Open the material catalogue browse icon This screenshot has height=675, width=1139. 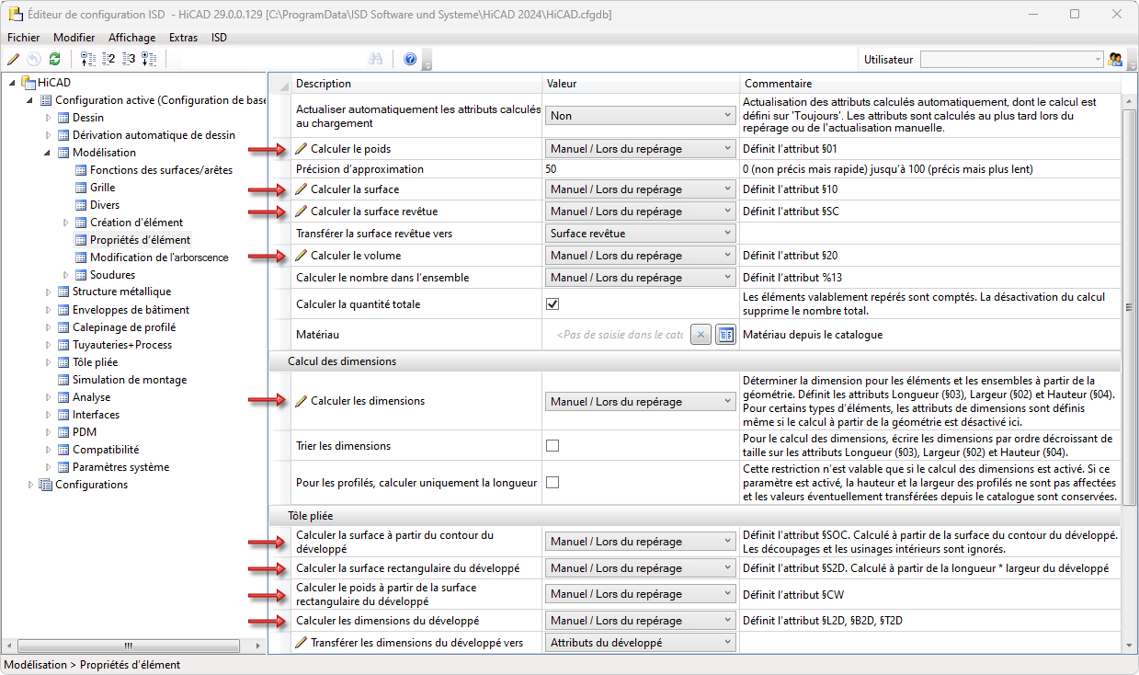(x=725, y=335)
